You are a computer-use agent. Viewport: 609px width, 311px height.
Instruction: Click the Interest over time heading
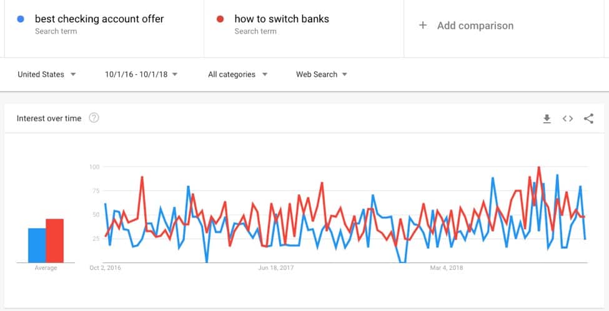coord(49,118)
